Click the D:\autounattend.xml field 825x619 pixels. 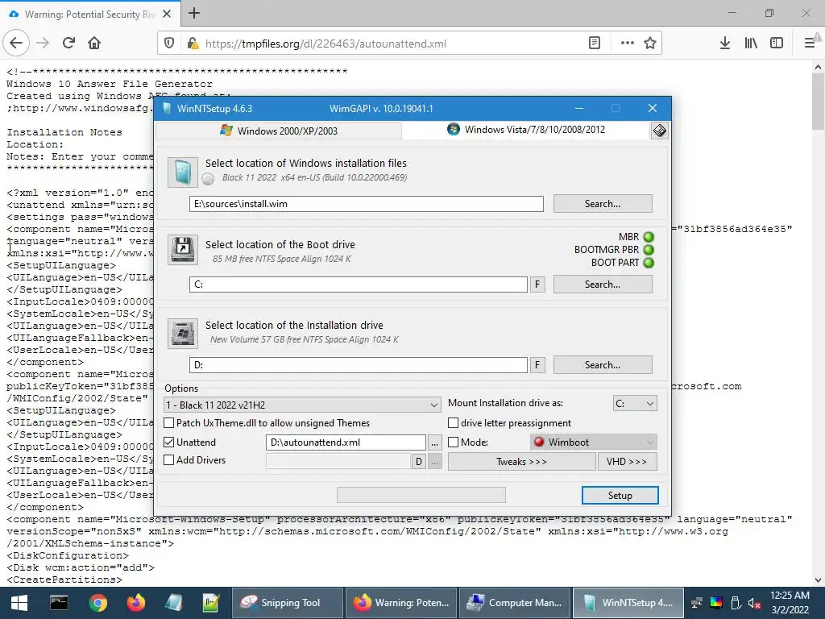coord(346,442)
